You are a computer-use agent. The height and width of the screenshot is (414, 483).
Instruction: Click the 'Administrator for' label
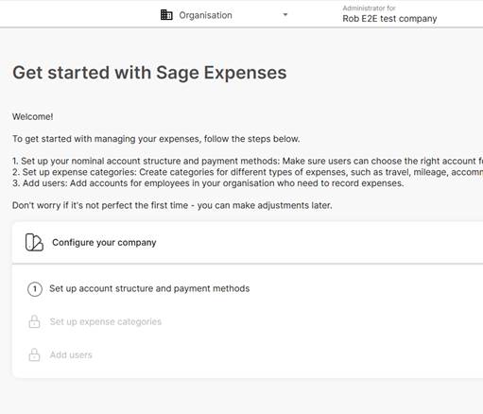point(369,9)
